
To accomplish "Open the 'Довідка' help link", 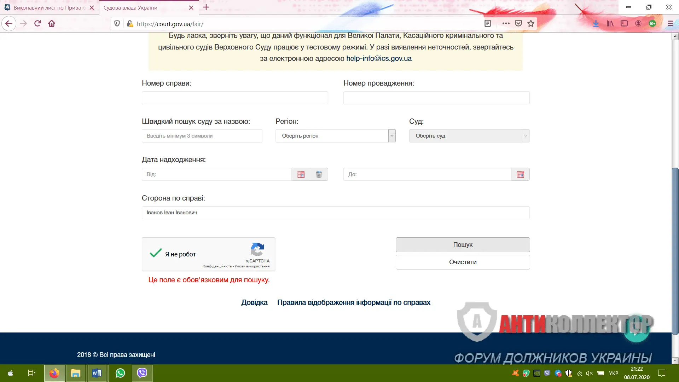I will [254, 302].
